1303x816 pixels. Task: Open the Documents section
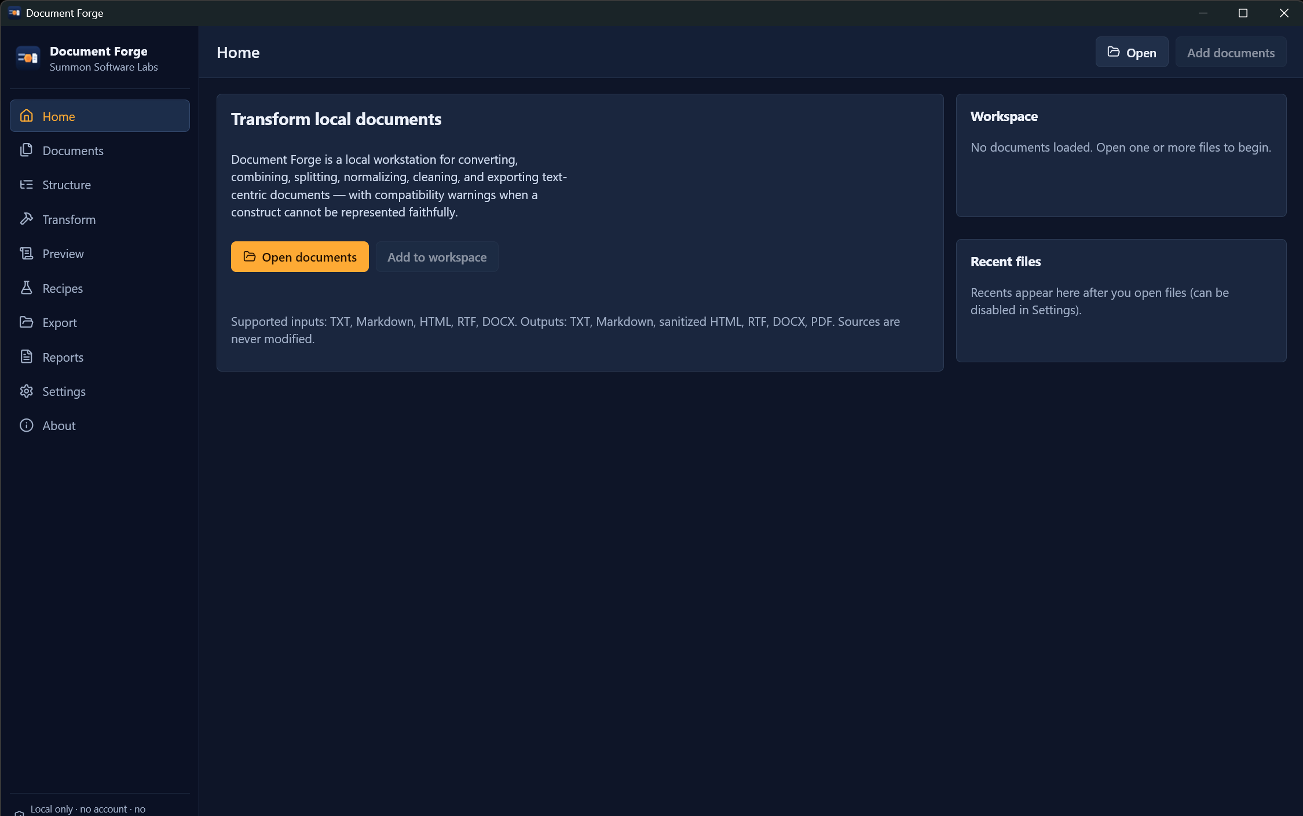click(100, 150)
